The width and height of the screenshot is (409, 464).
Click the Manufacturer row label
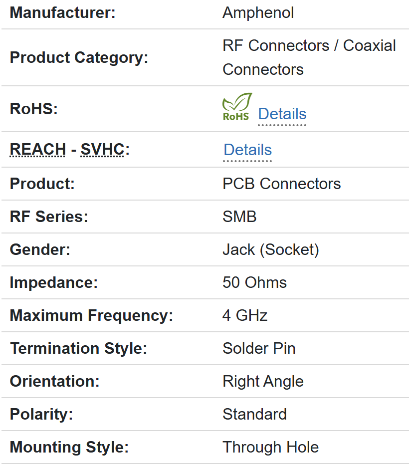tap(62, 12)
